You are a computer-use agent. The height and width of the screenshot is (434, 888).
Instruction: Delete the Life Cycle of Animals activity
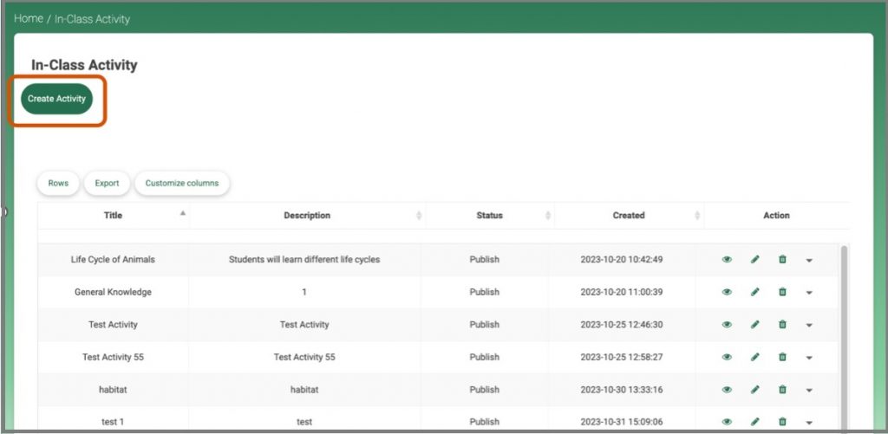point(782,260)
